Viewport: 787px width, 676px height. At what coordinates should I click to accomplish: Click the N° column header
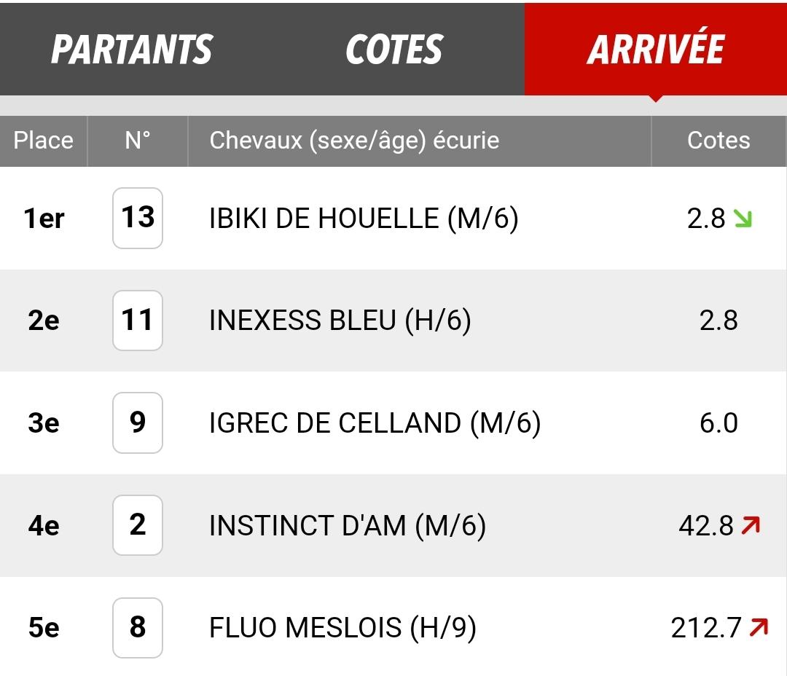pos(138,141)
